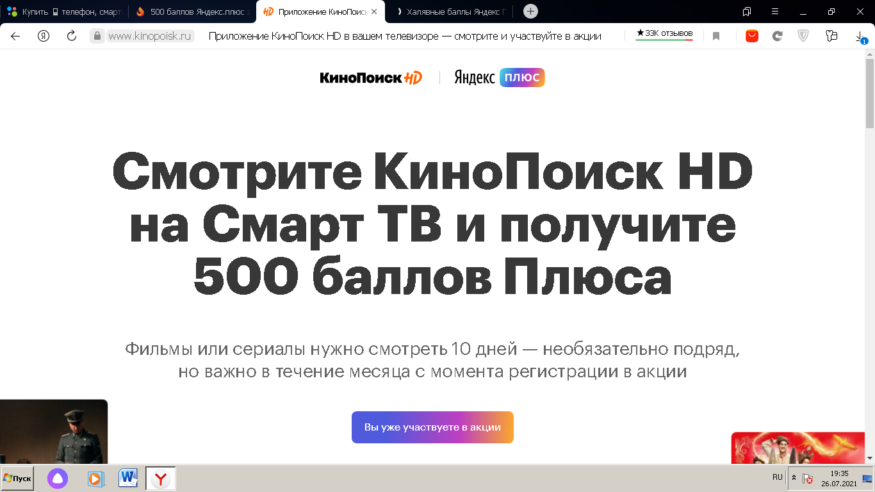Screen dimensions: 875x492
Task: Select the Приложение КиноПоиск tab
Action: (x=320, y=12)
